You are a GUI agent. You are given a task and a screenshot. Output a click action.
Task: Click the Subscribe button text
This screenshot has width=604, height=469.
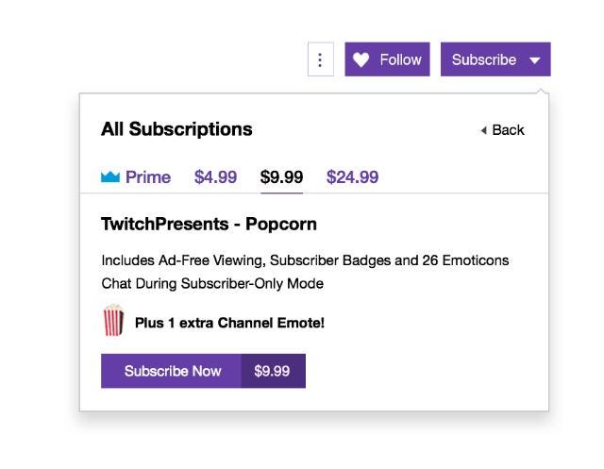tap(483, 60)
